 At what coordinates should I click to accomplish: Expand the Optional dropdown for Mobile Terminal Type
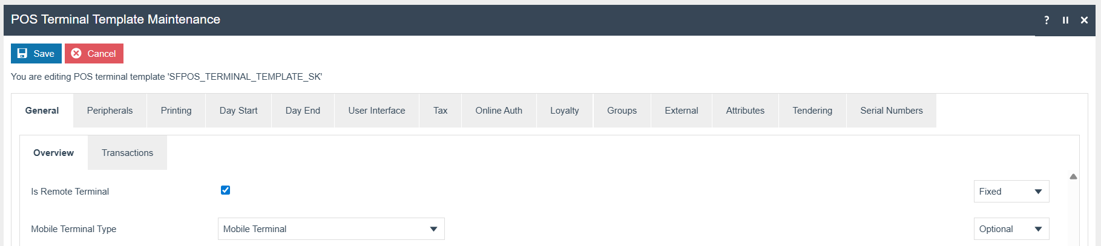click(x=1011, y=229)
